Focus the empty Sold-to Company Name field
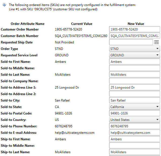The width and height of the screenshot is (161, 156). [x=135, y=81]
